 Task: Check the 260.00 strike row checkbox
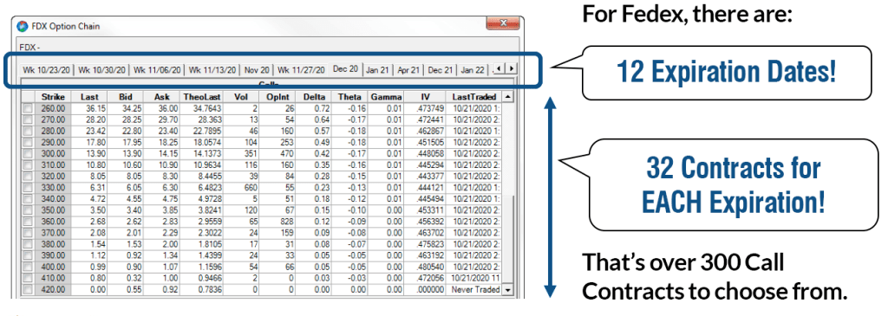point(28,107)
